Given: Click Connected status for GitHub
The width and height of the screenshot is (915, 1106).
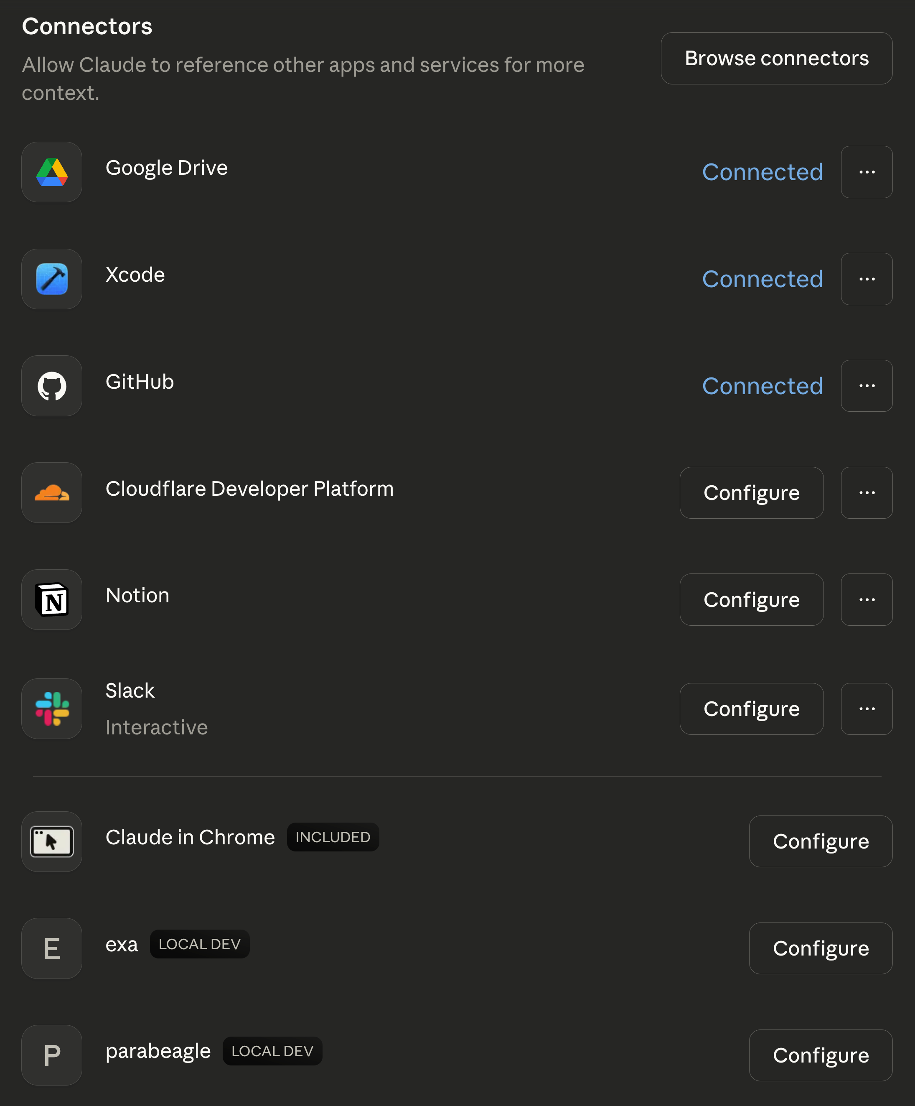Looking at the screenshot, I should [x=762, y=386].
